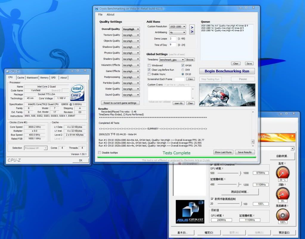The image size is (305, 239).
Task: Click the OK button in CPU-Z
Action: (x=81, y=160)
